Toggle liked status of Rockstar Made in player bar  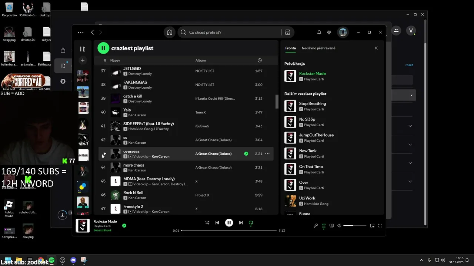124,225
